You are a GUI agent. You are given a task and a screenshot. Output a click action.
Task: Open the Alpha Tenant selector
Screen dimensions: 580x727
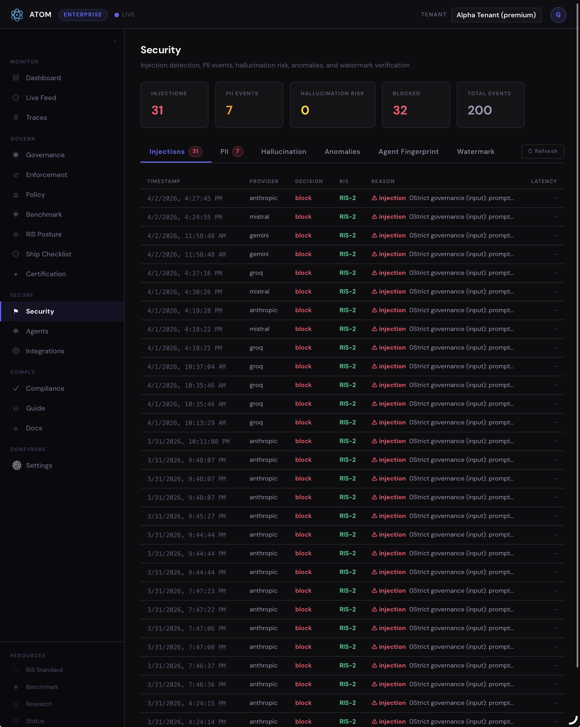(x=496, y=15)
